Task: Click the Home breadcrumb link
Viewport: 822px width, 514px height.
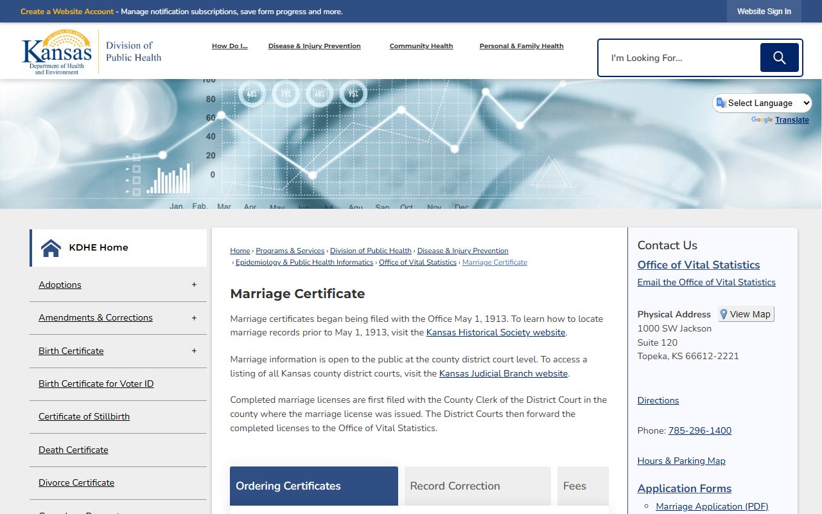Action: pos(240,251)
